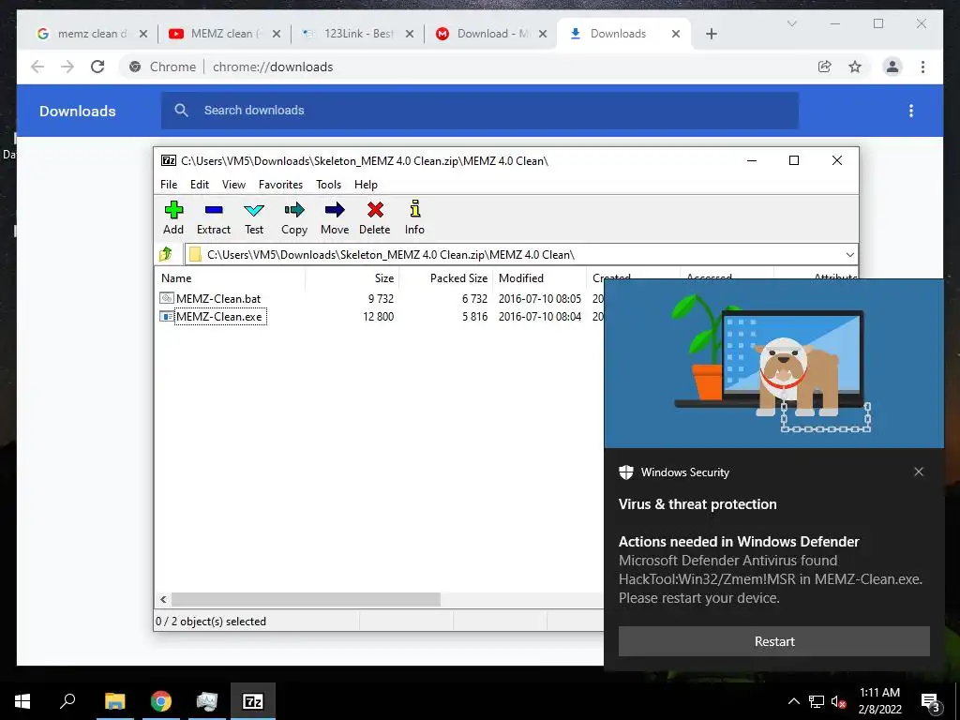Select the MEMZ-Clean.exe file
Image resolution: width=960 pixels, height=720 pixels.
(218, 317)
